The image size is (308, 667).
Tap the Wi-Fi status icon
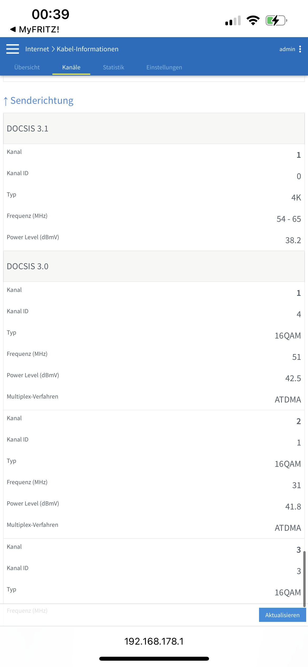(253, 20)
